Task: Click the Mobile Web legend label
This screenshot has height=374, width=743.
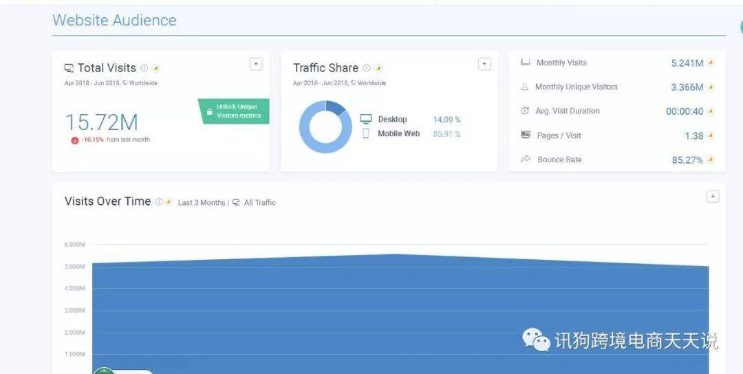Action: (398, 133)
